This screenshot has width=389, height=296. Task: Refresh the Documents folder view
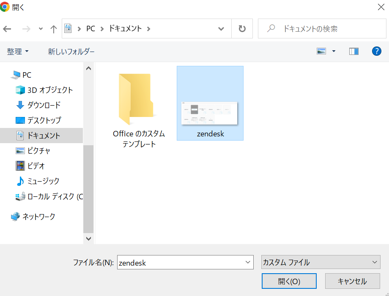242,29
